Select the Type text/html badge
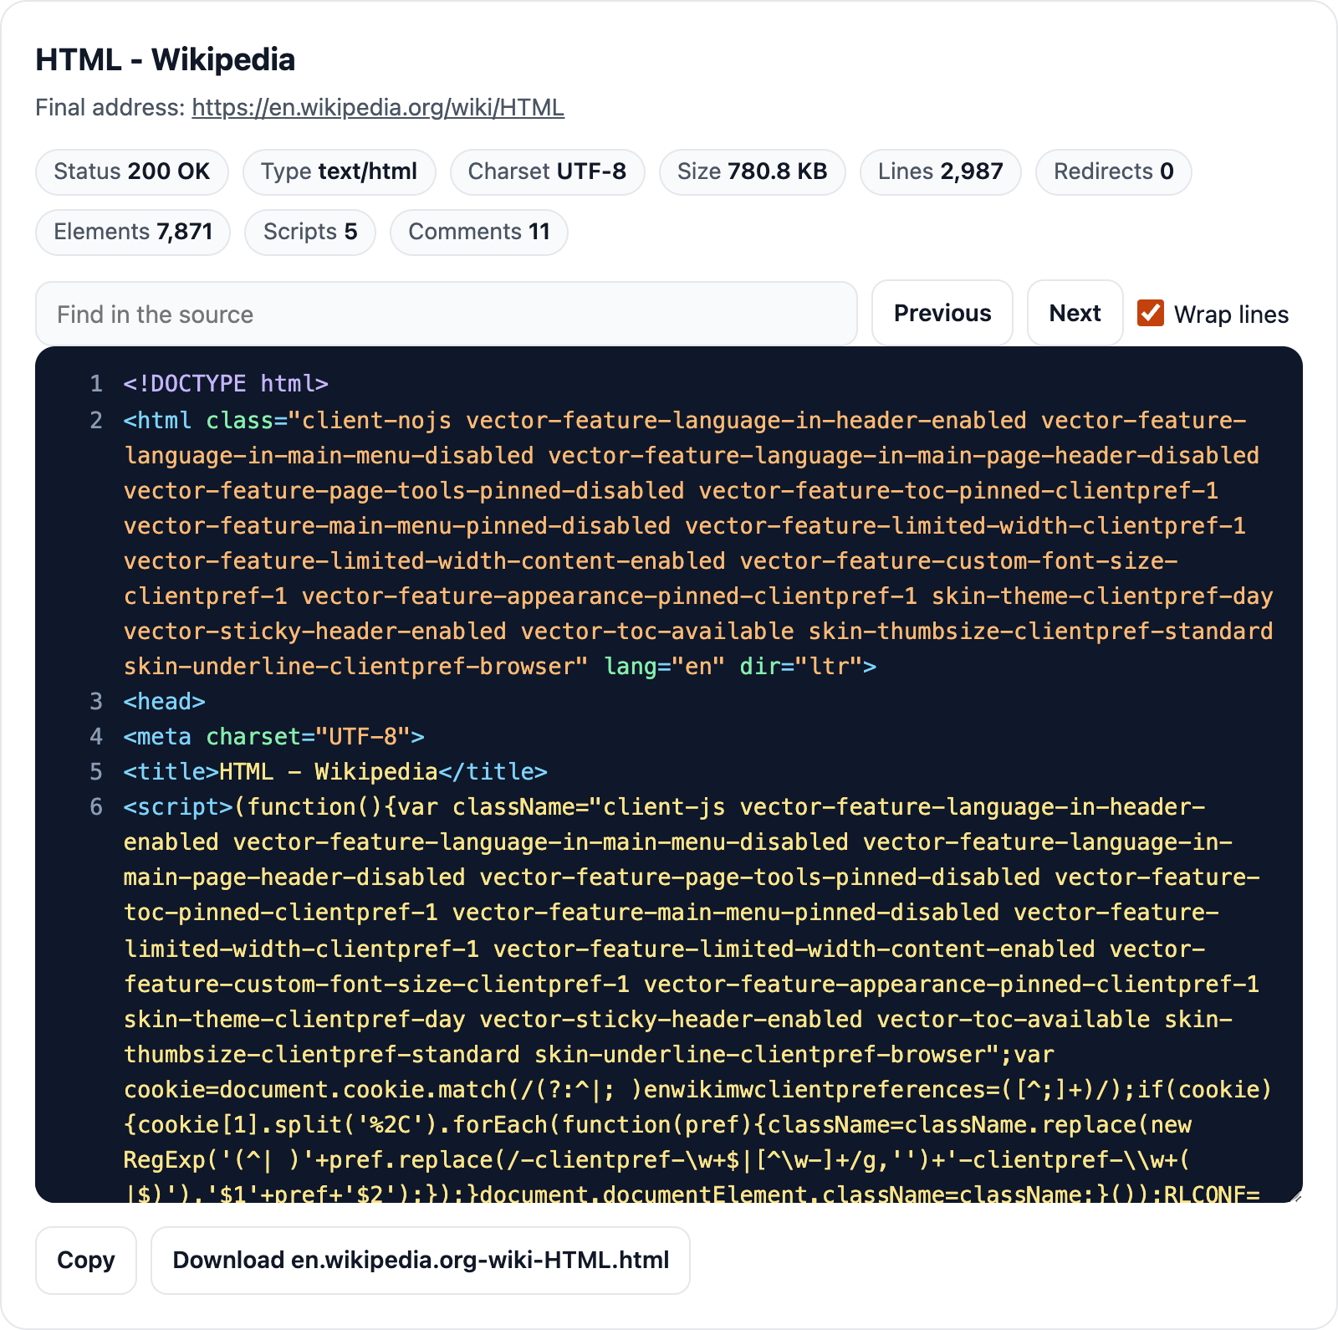Image resolution: width=1338 pixels, height=1330 pixels. 339,171
